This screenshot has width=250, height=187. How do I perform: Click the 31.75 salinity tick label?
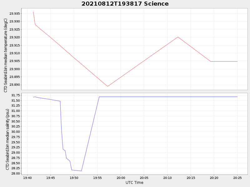pyautogui.click(x=16, y=95)
